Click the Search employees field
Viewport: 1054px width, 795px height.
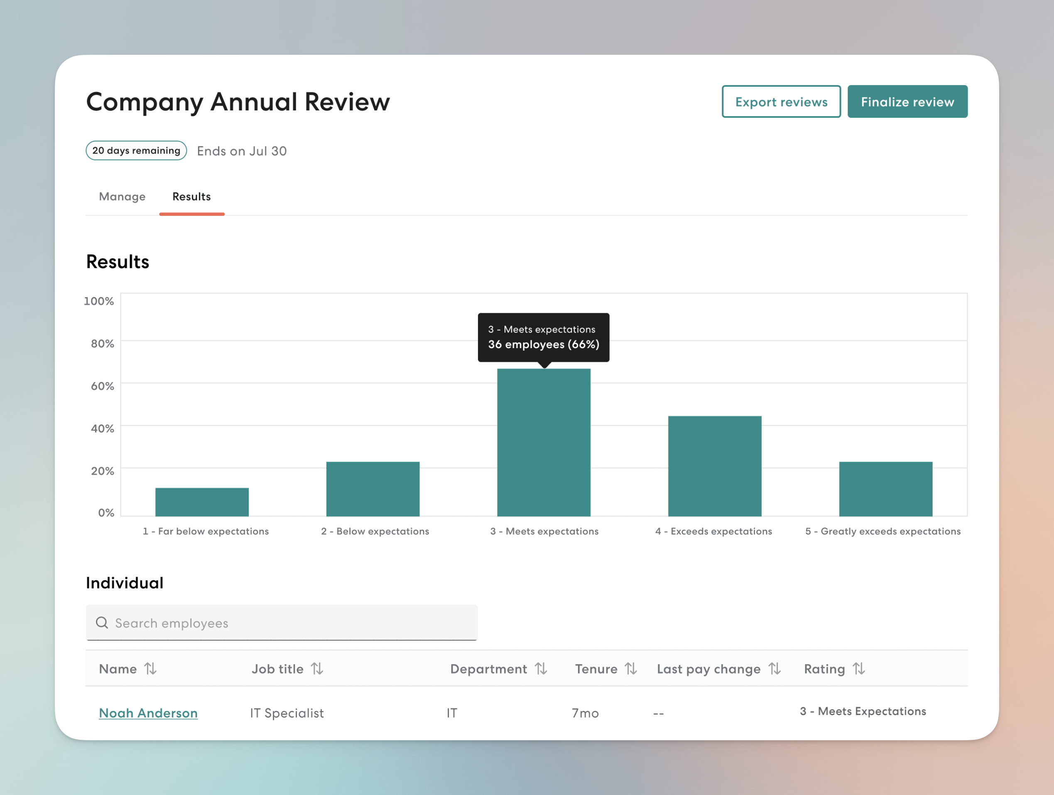281,623
